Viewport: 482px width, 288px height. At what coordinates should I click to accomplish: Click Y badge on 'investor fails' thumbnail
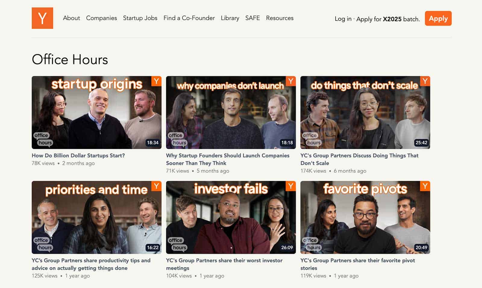[291, 186]
